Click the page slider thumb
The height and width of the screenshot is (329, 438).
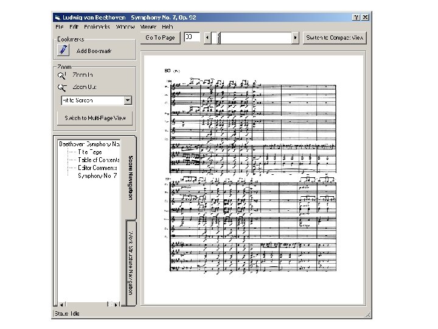click(219, 38)
